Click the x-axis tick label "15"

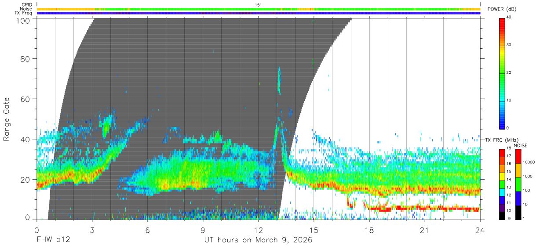[x=314, y=230]
